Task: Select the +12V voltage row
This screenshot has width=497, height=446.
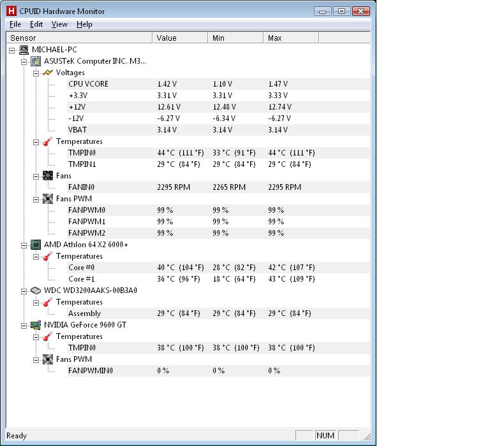Action: pyautogui.click(x=218, y=107)
